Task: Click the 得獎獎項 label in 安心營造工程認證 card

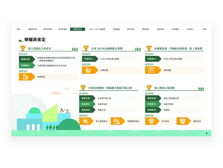Action: click(152, 110)
